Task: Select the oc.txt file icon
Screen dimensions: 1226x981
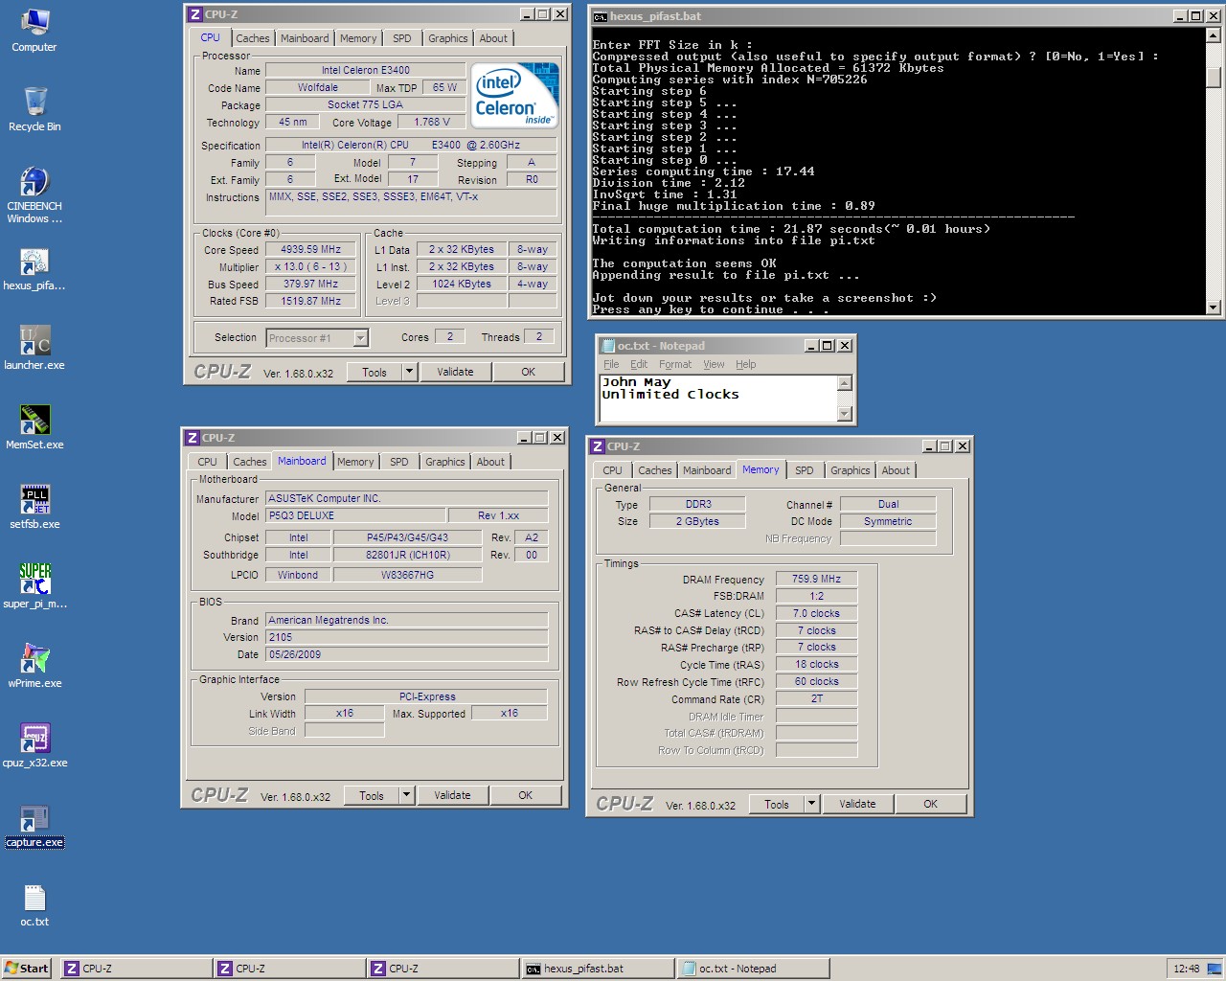Action: coord(34,905)
